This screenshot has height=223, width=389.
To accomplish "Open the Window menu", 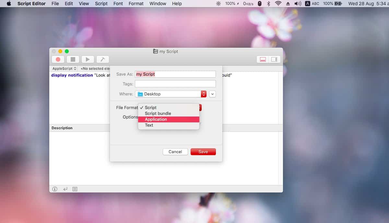I will pos(158,4).
